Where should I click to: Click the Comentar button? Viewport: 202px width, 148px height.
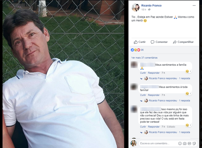click(x=159, y=42)
